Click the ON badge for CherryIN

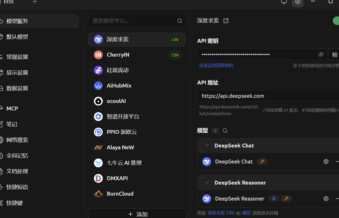click(x=175, y=55)
